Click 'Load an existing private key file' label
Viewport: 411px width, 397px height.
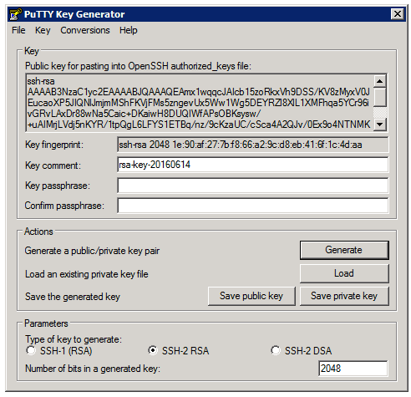point(87,274)
